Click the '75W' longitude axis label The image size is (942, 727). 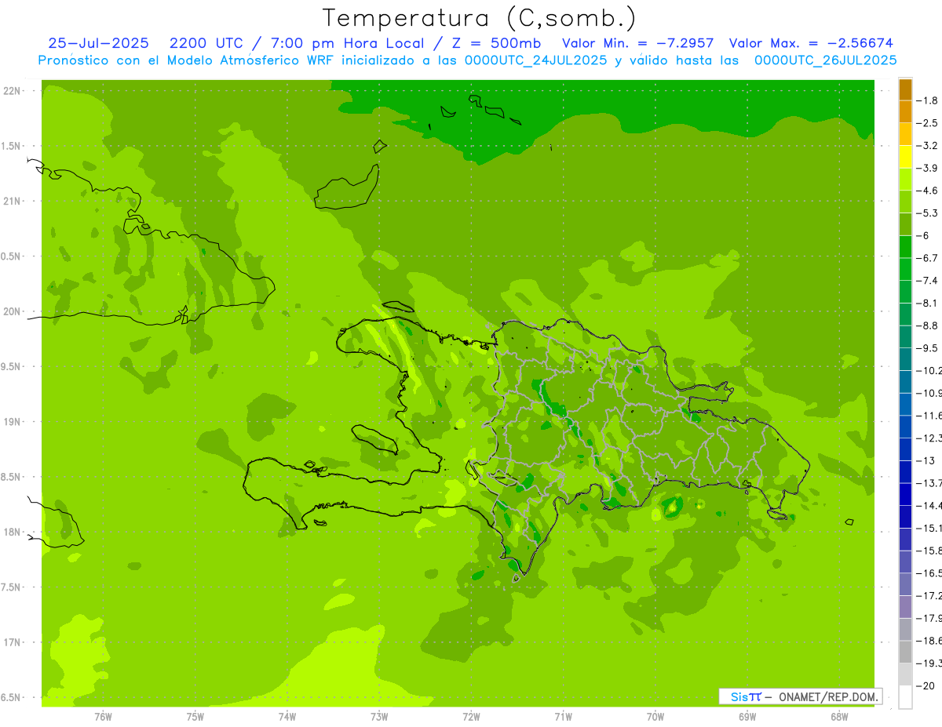tap(195, 717)
